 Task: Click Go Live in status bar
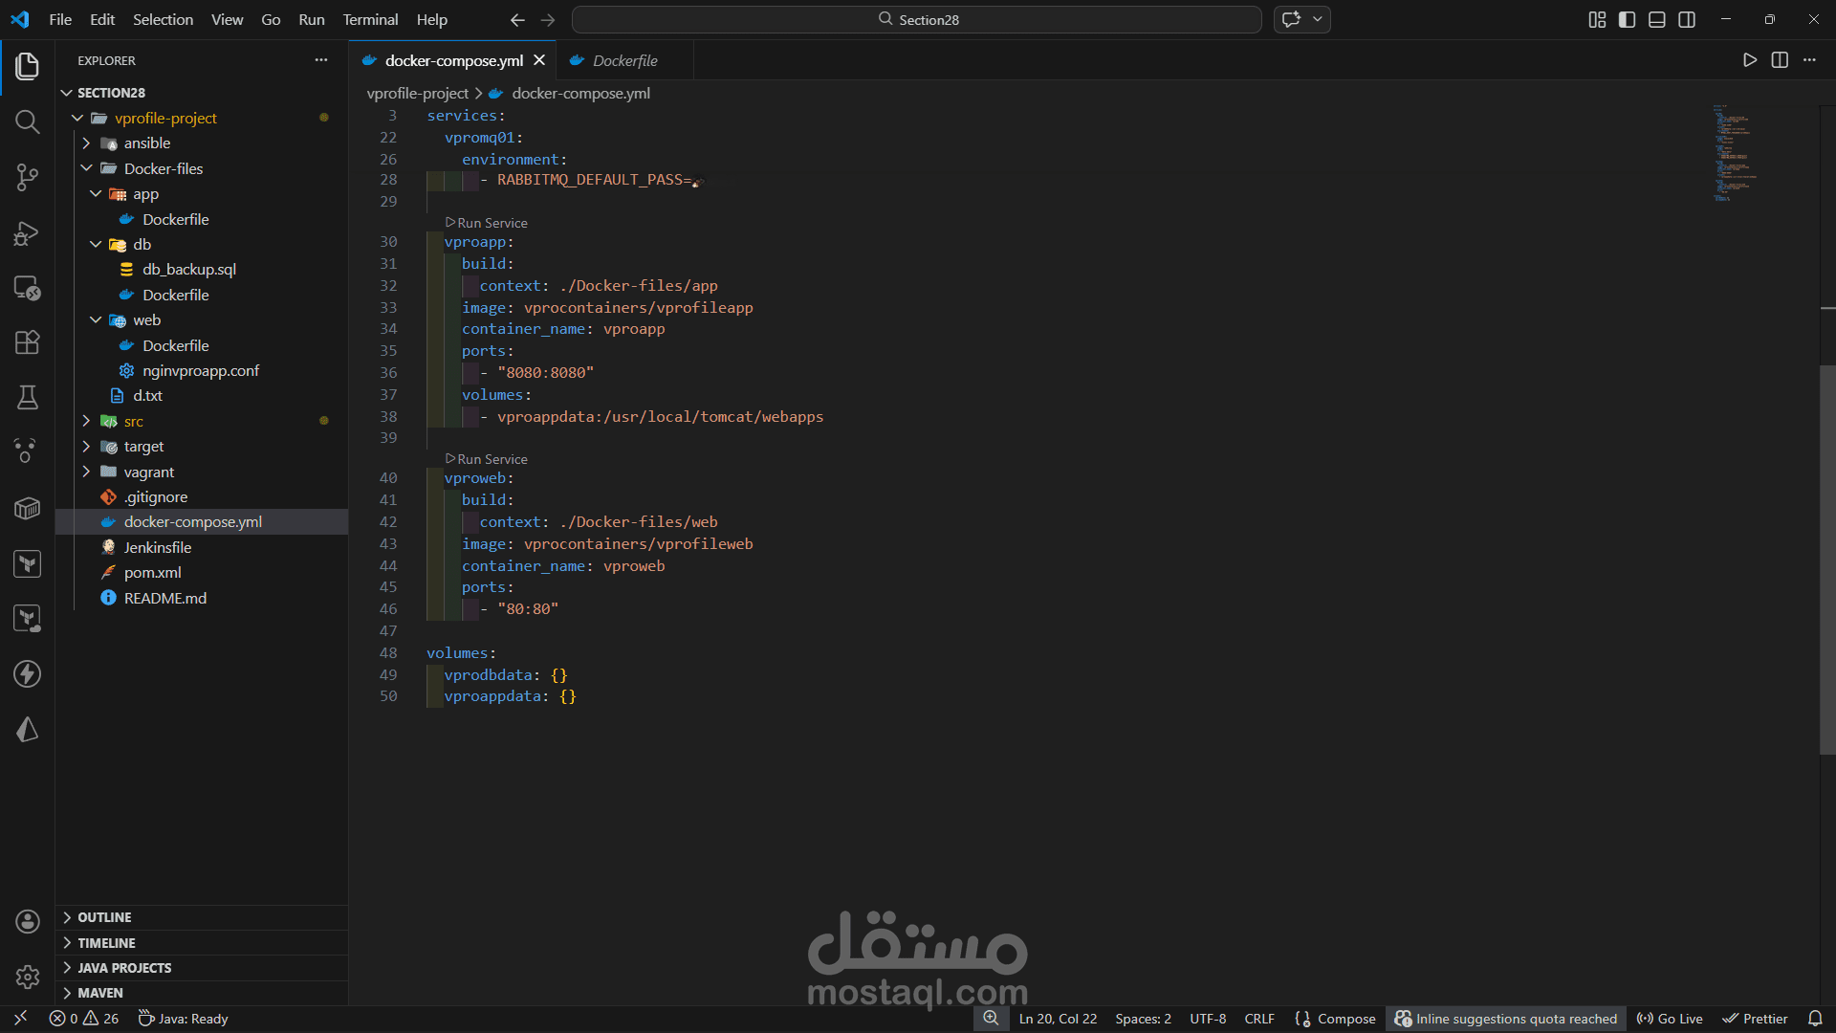click(1670, 1019)
